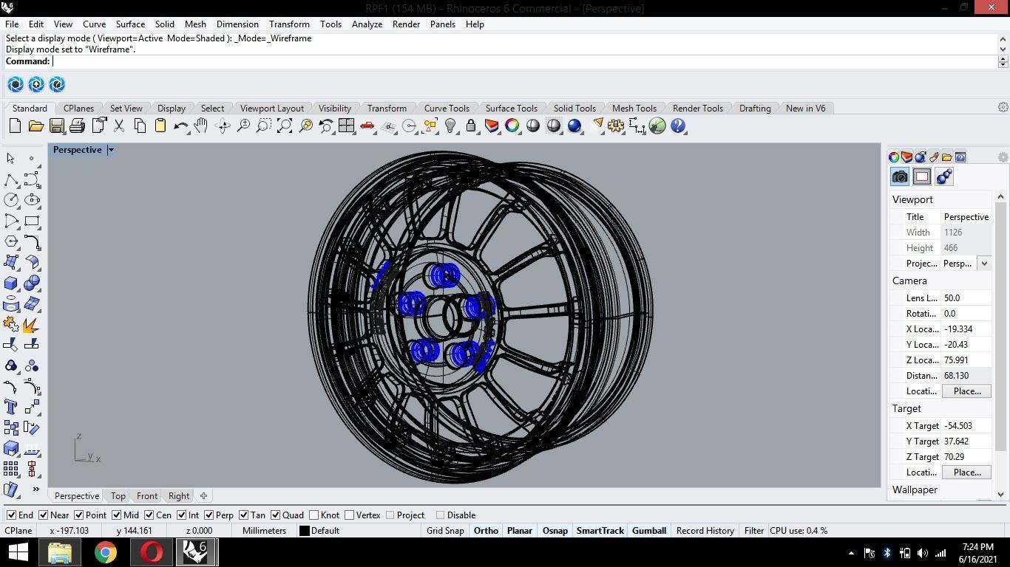Add a new viewport tab with plus
This screenshot has width=1010, height=567.
pos(203,496)
